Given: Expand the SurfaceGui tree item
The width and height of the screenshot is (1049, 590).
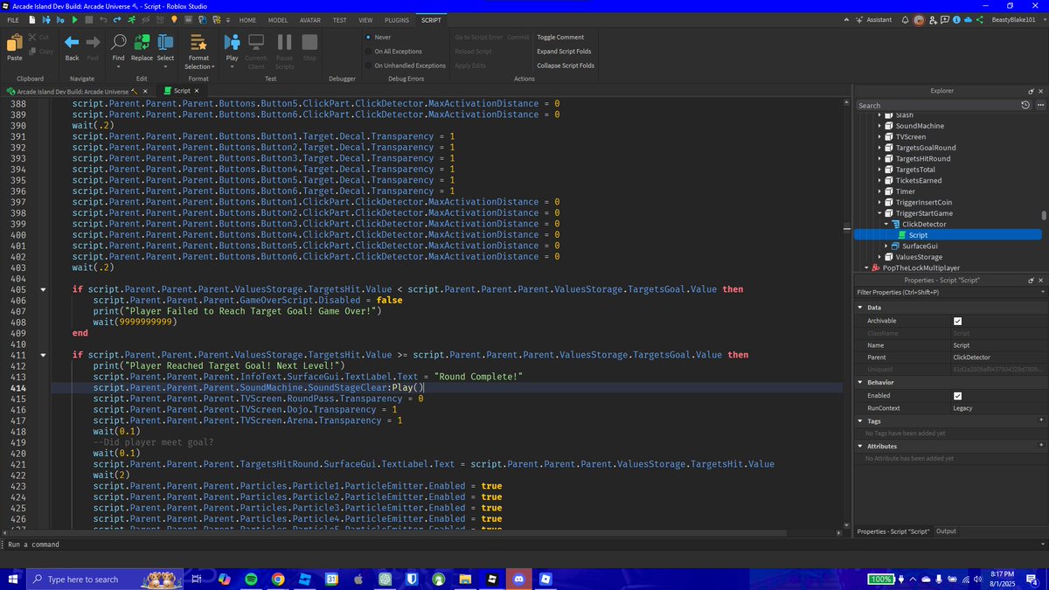Looking at the screenshot, I should point(887,246).
